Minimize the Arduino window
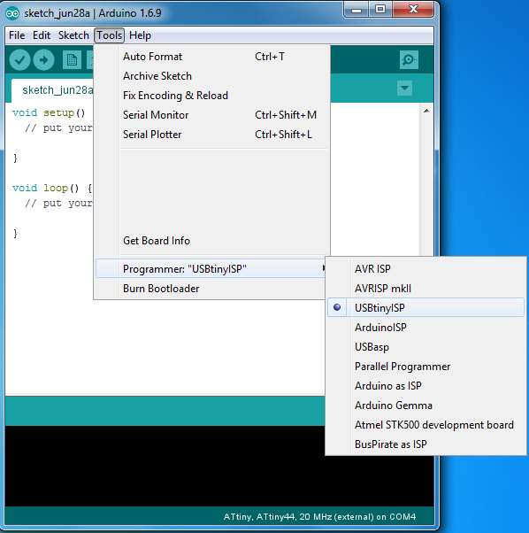This screenshot has width=529, height=533. pyautogui.click(x=356, y=10)
